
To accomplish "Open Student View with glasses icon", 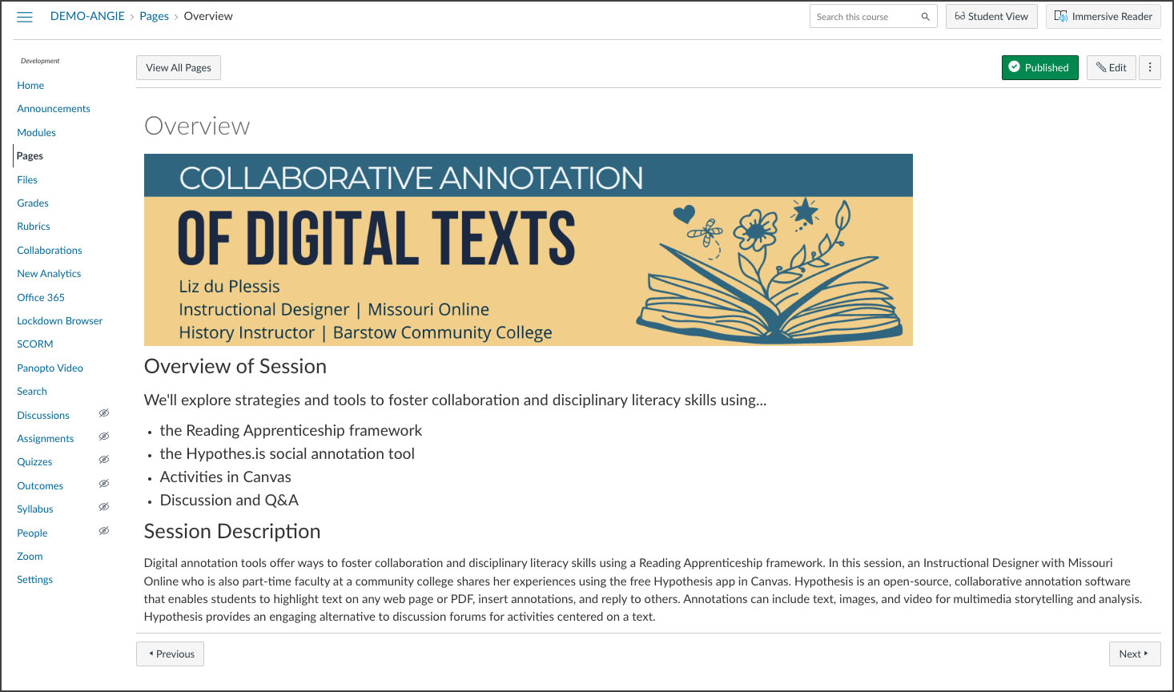I will pyautogui.click(x=991, y=17).
